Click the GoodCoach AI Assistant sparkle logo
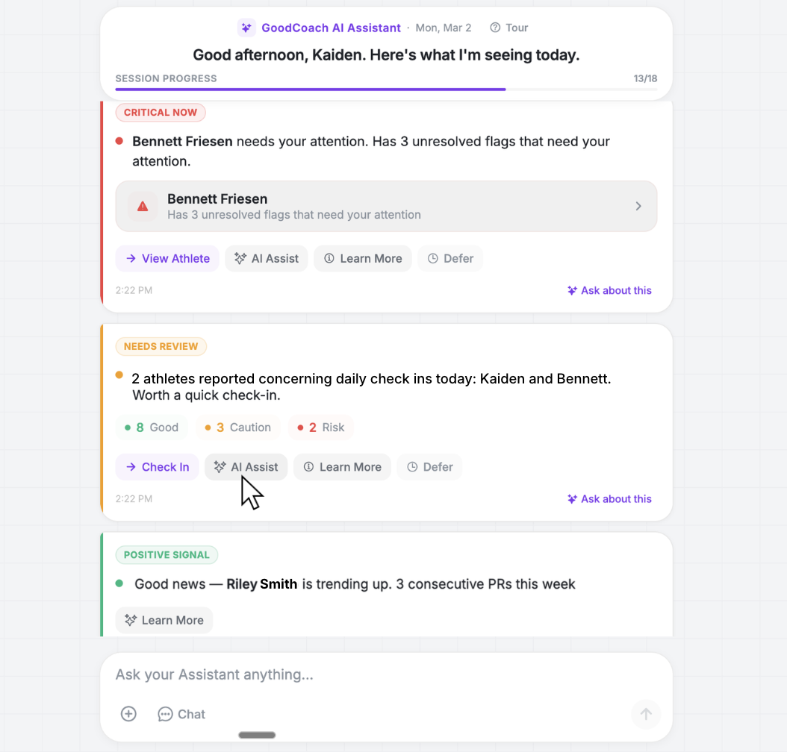Image resolution: width=787 pixels, height=755 pixels. point(246,28)
